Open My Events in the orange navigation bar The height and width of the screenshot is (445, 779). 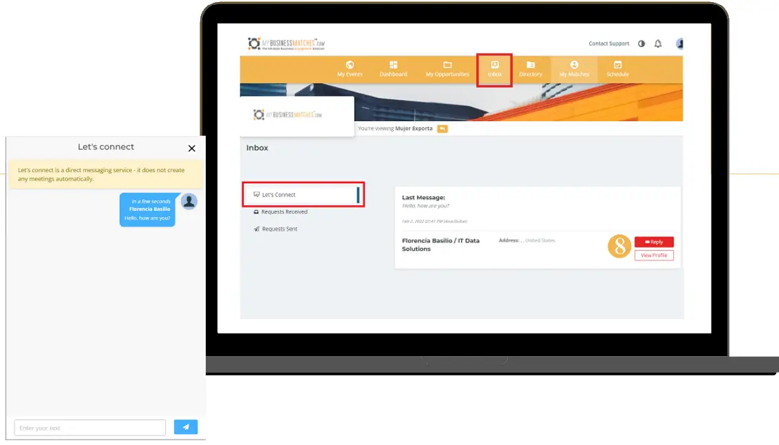click(350, 69)
